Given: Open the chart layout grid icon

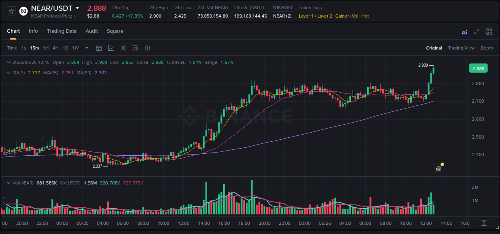Looking at the screenshot, I should pyautogui.click(x=489, y=32).
